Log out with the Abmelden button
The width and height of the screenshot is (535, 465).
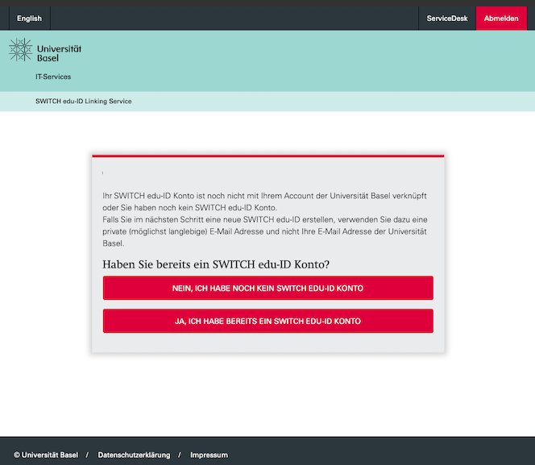point(501,19)
